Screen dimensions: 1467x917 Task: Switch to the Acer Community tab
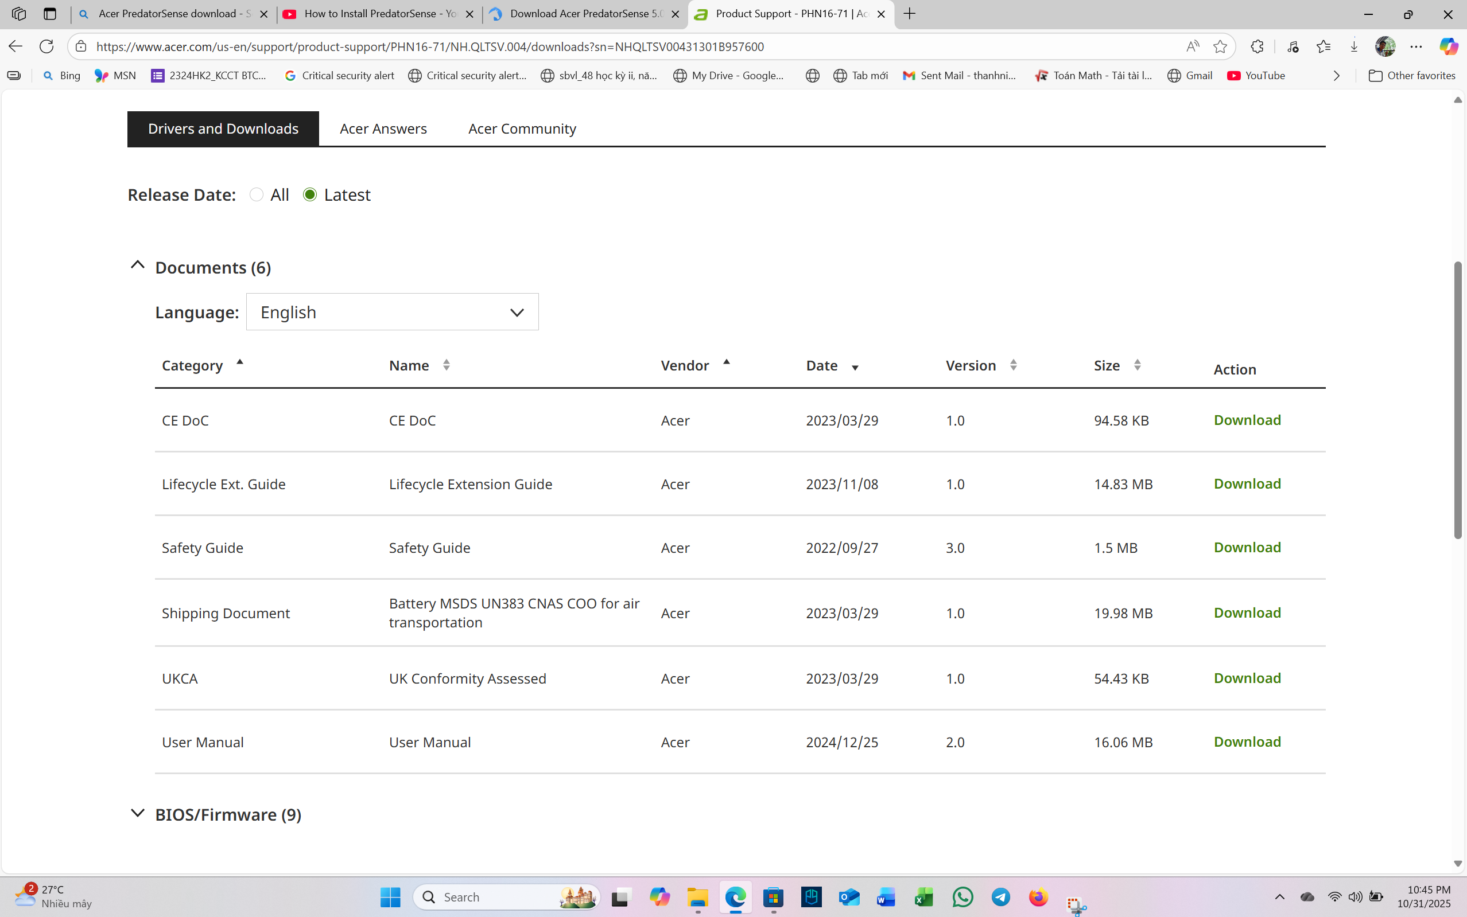pos(522,128)
